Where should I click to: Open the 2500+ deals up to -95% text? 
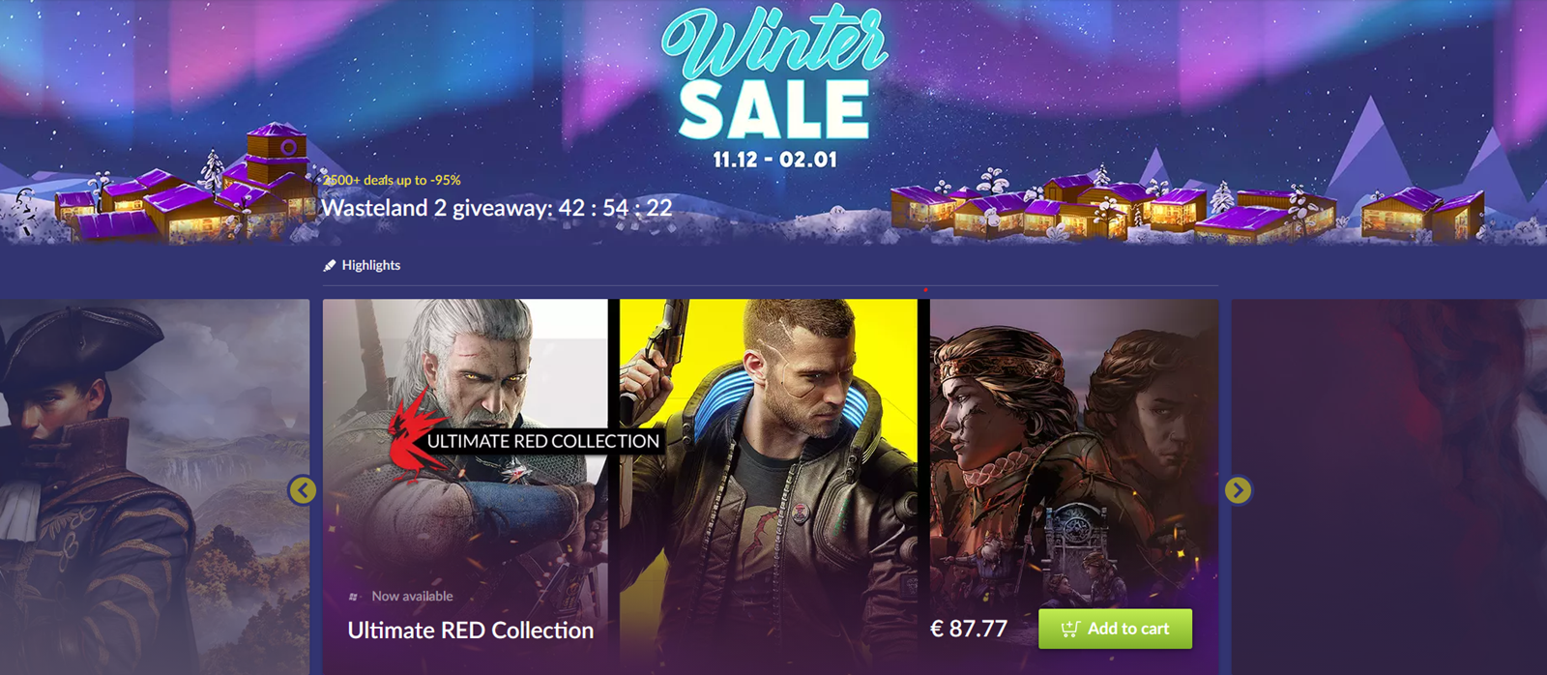coord(392,180)
